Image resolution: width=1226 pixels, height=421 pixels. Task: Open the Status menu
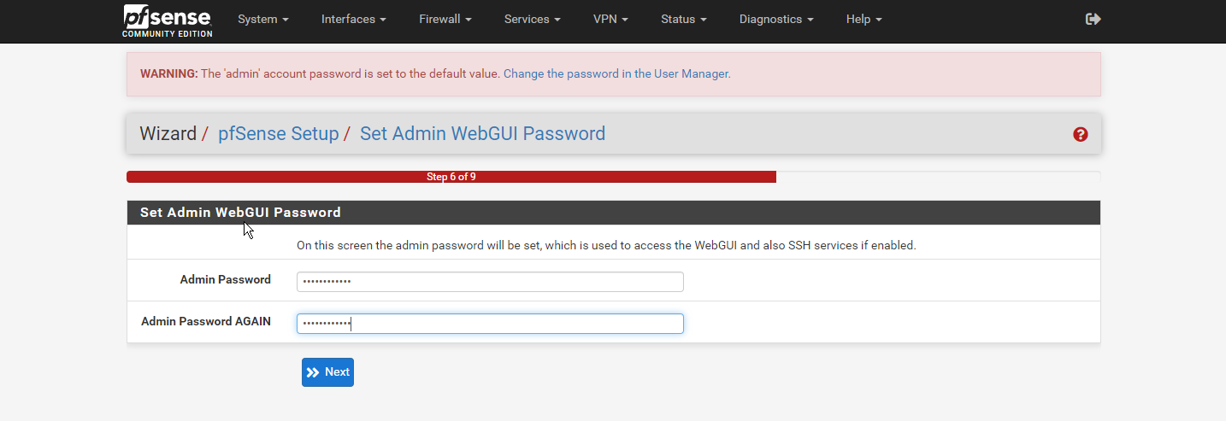tap(684, 19)
